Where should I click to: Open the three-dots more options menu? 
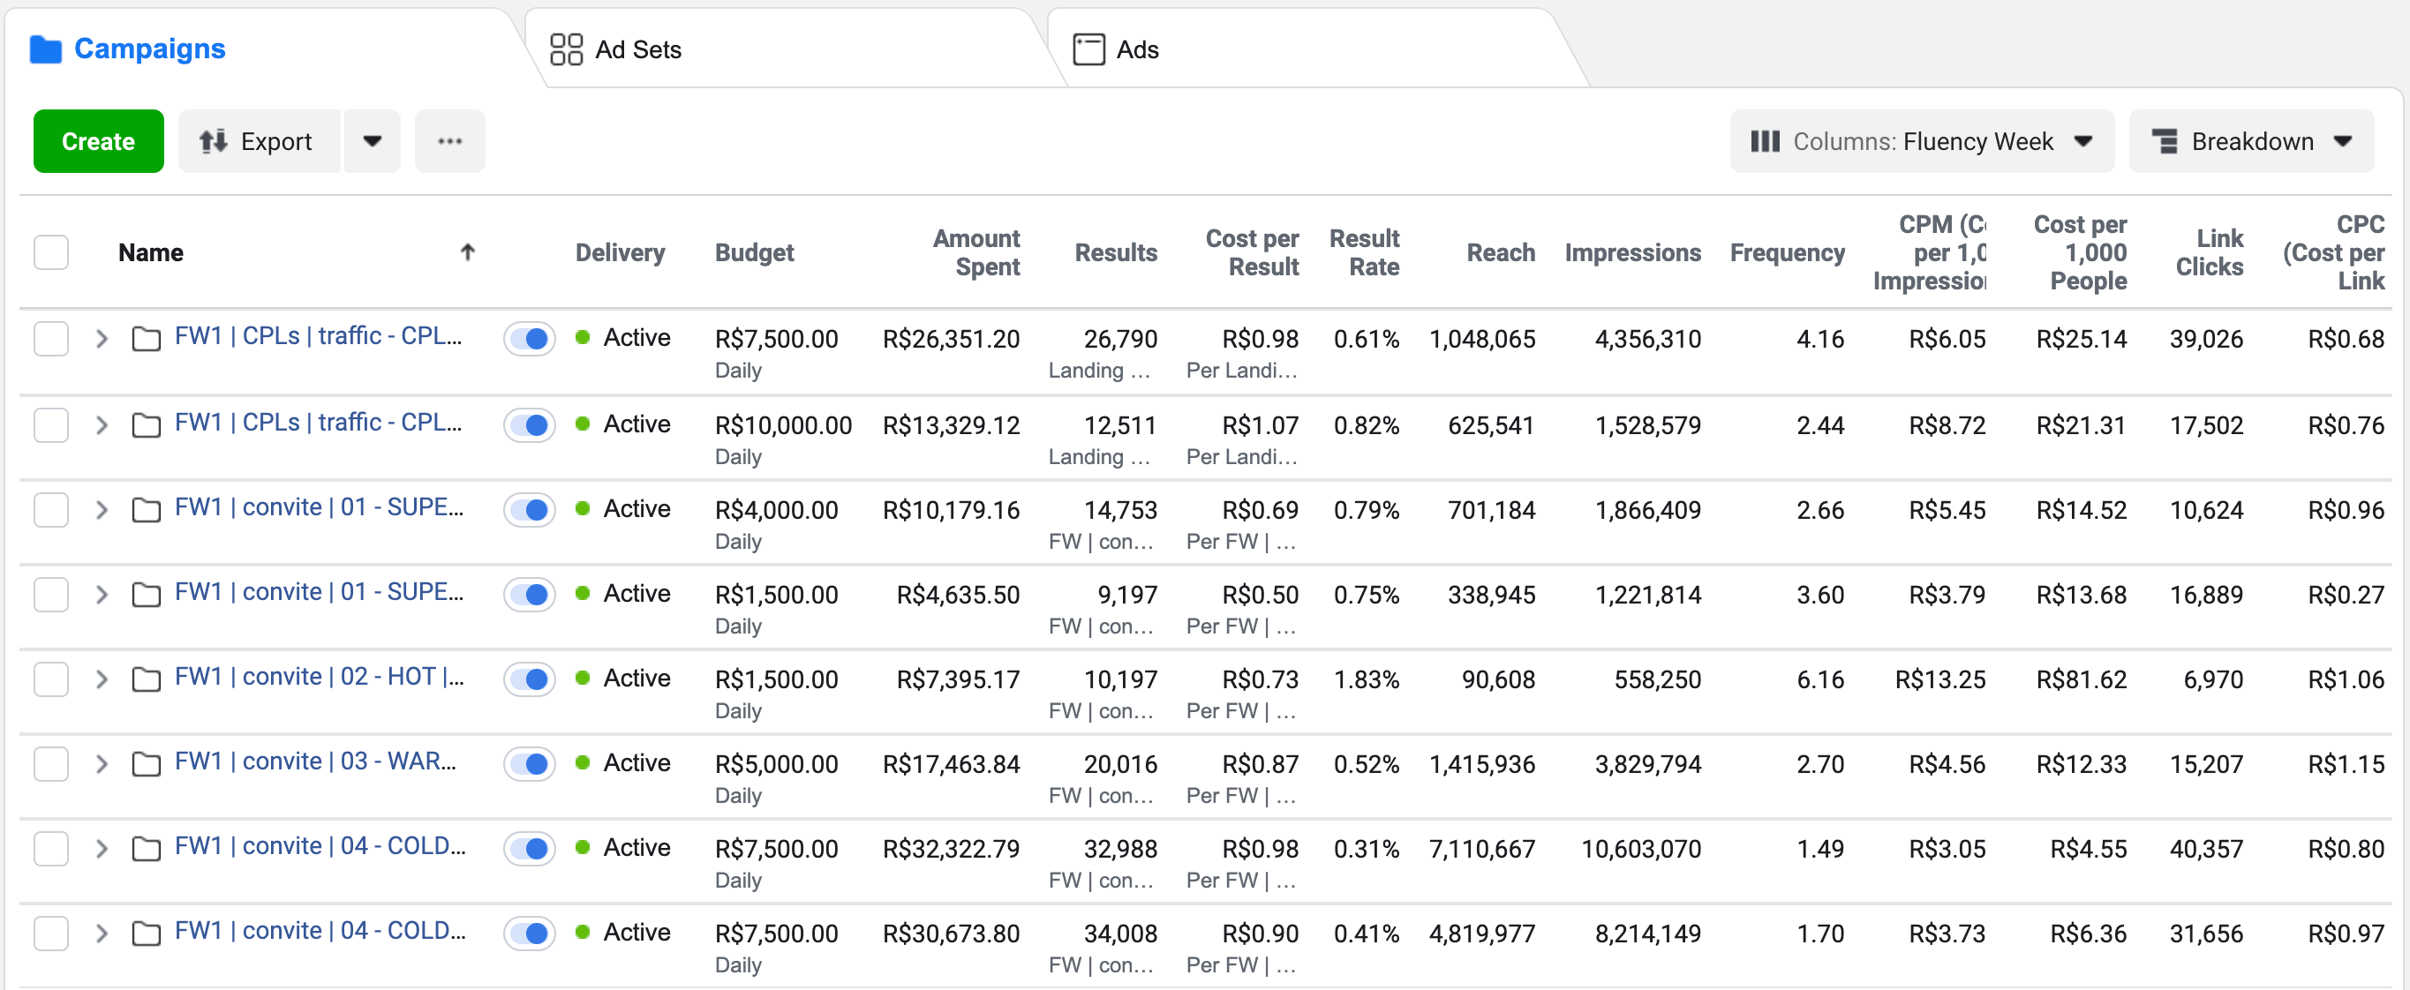[x=450, y=141]
